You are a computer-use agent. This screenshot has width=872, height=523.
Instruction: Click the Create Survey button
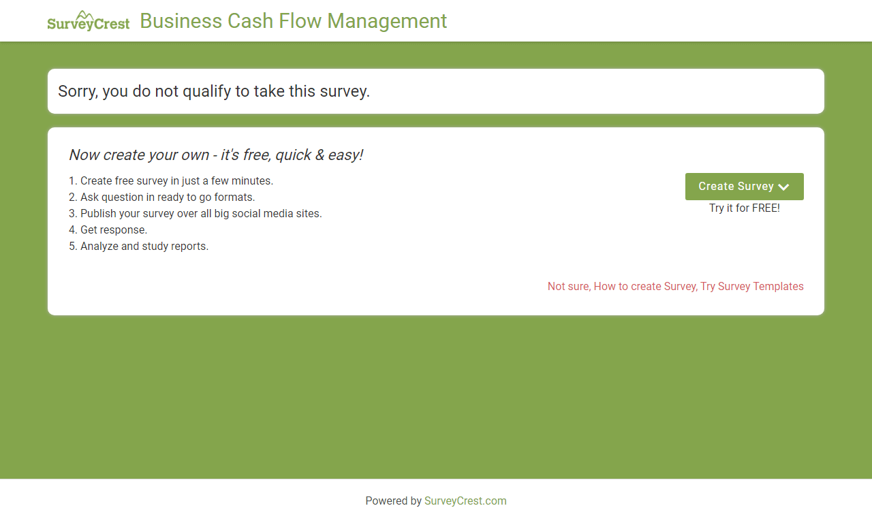(x=744, y=187)
